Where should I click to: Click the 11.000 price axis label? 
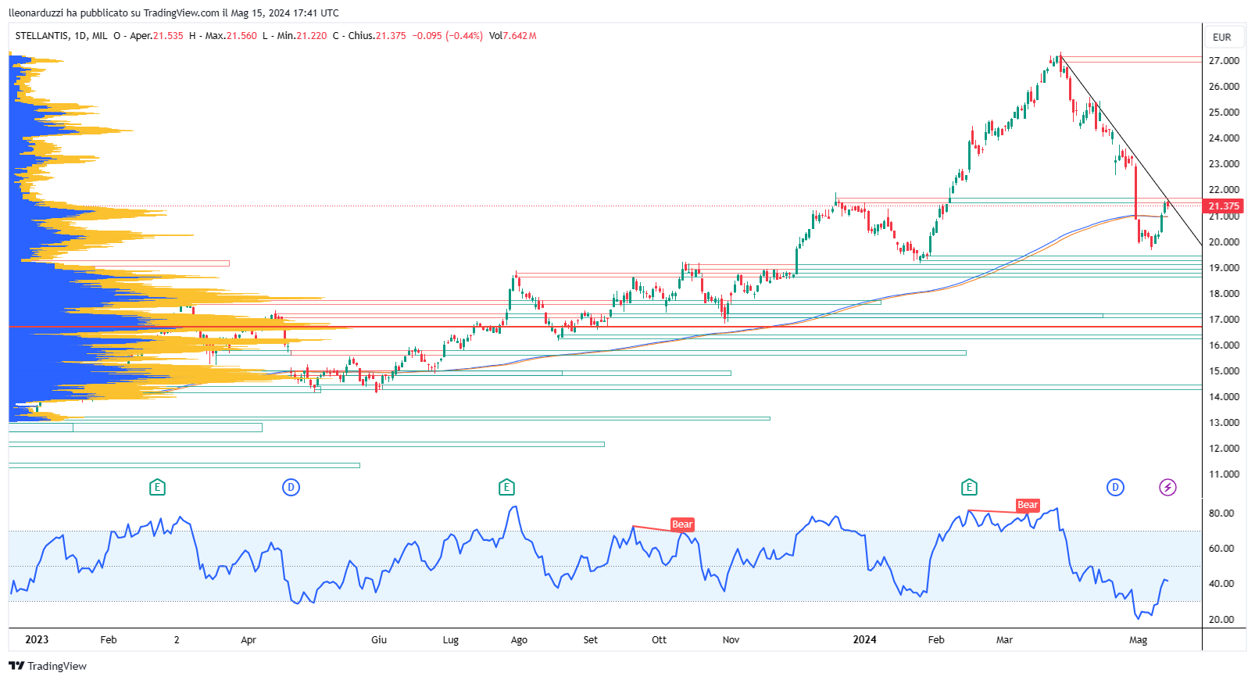[x=1224, y=474]
